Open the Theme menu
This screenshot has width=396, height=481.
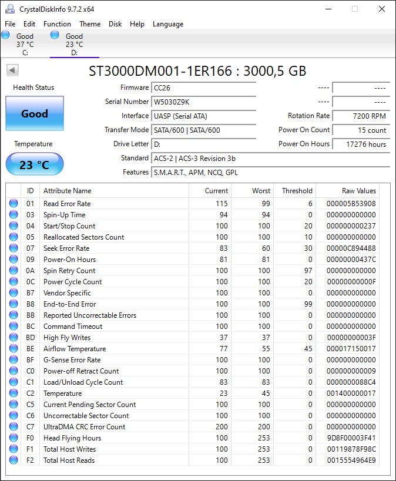coord(90,24)
